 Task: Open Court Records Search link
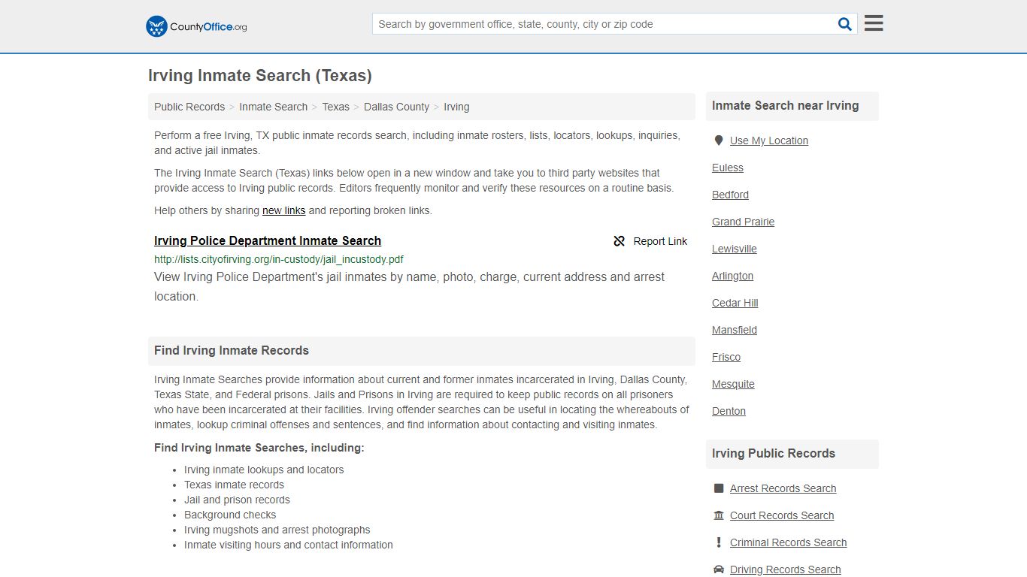[782, 515]
